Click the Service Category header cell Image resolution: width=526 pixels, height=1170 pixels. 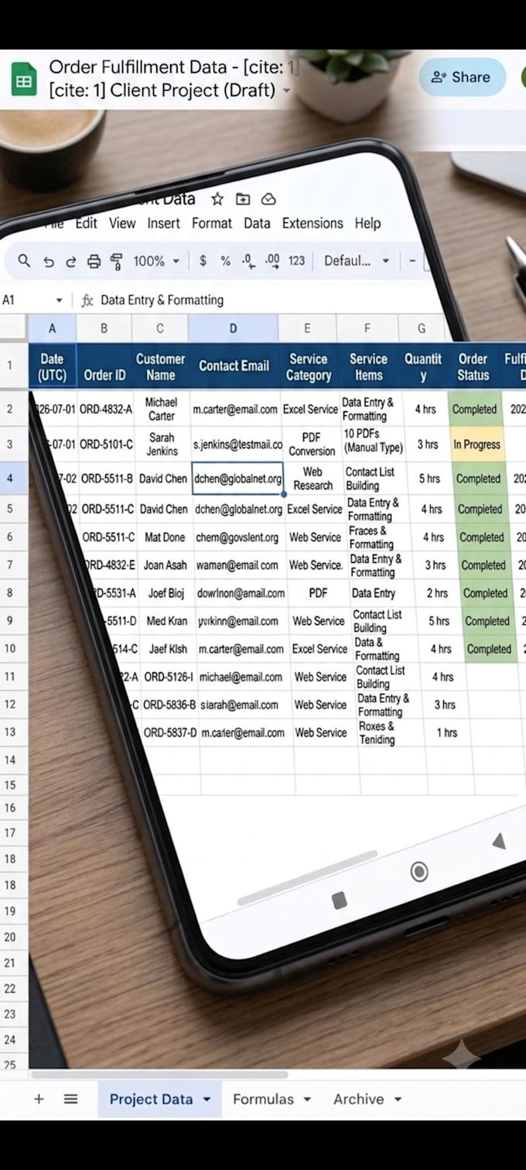(308, 367)
